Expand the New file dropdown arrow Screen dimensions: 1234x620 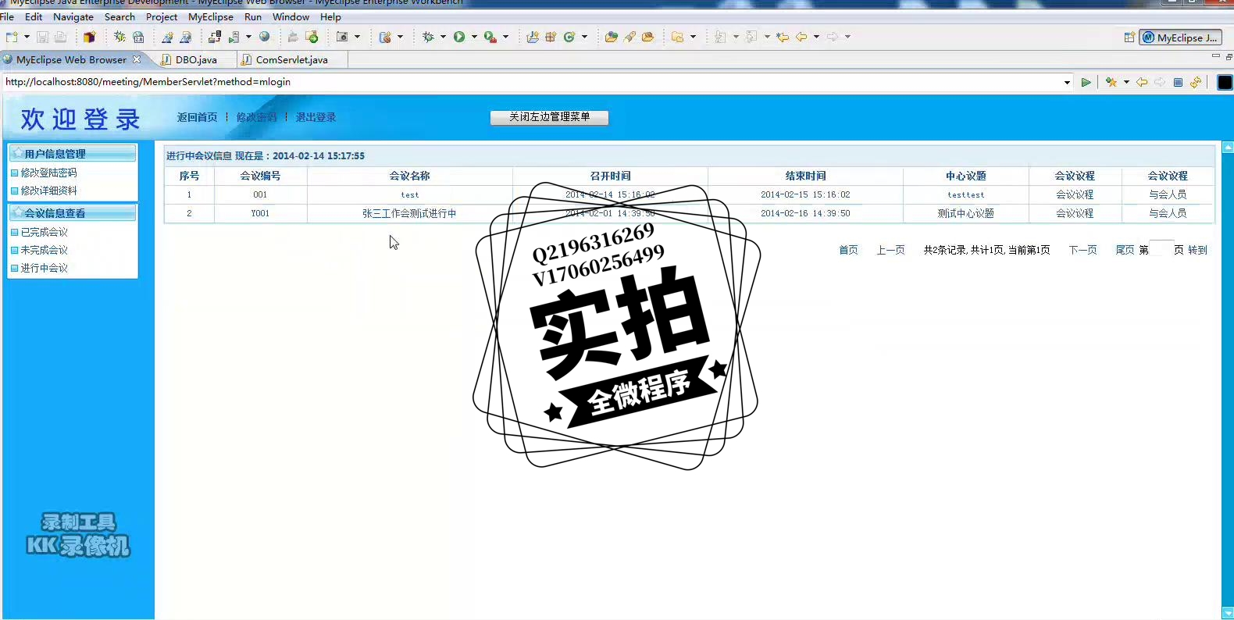[x=27, y=37]
